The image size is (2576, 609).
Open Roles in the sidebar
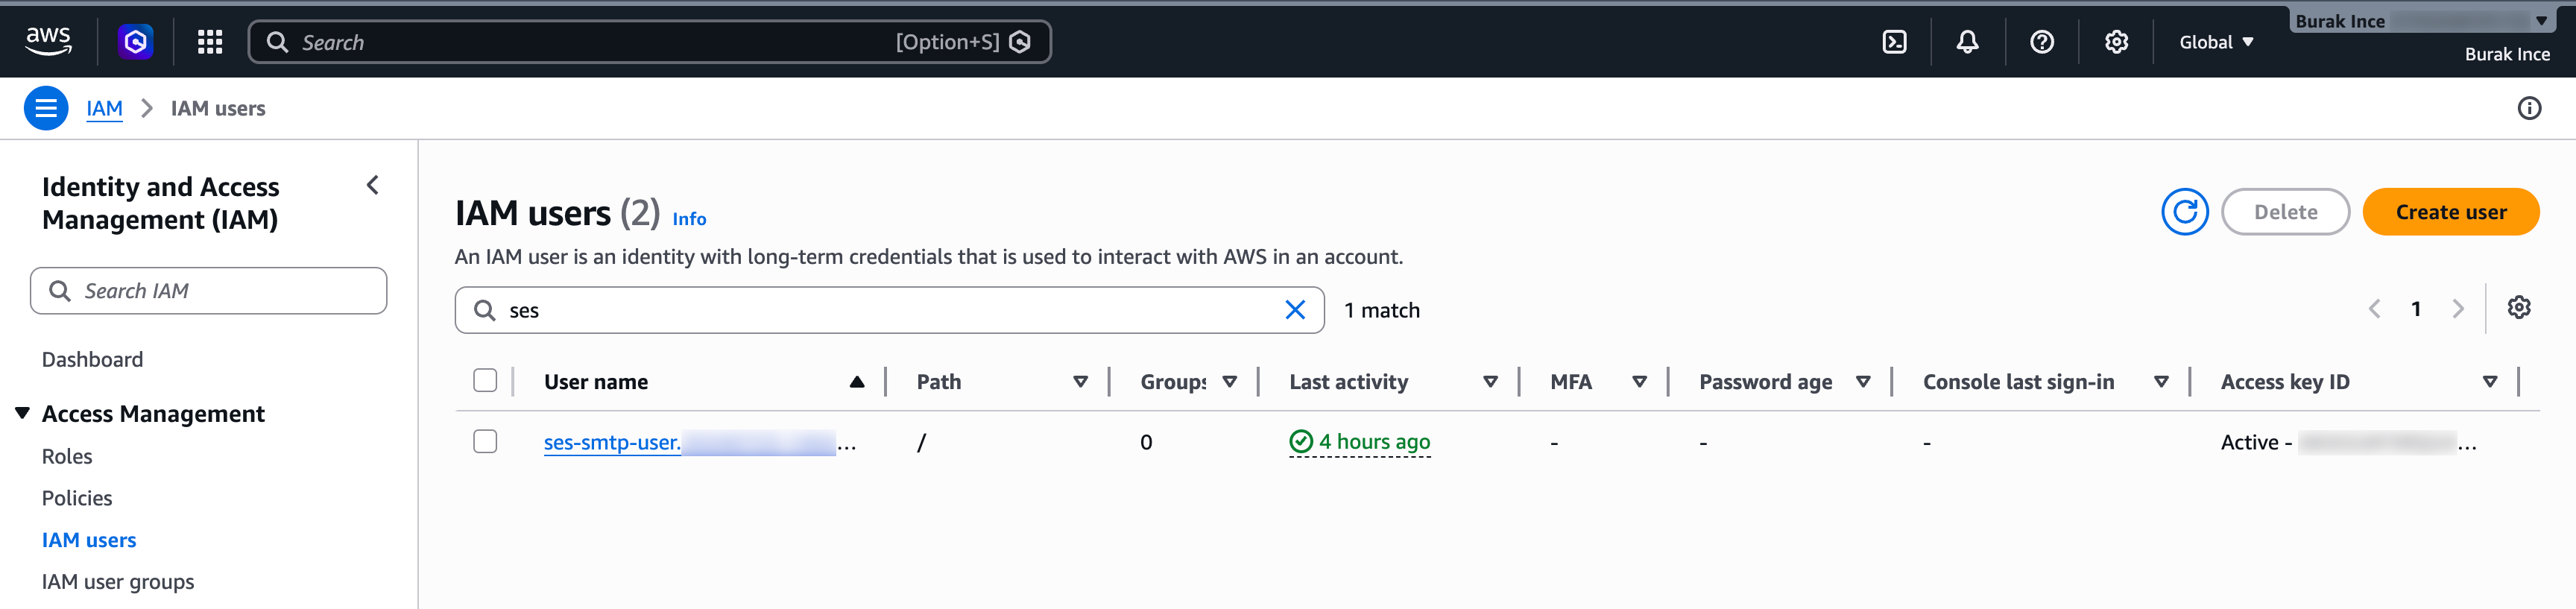coord(67,457)
